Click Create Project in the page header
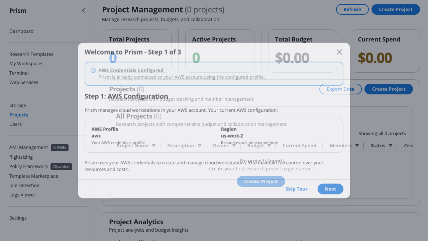428x241 pixels. (x=396, y=9)
